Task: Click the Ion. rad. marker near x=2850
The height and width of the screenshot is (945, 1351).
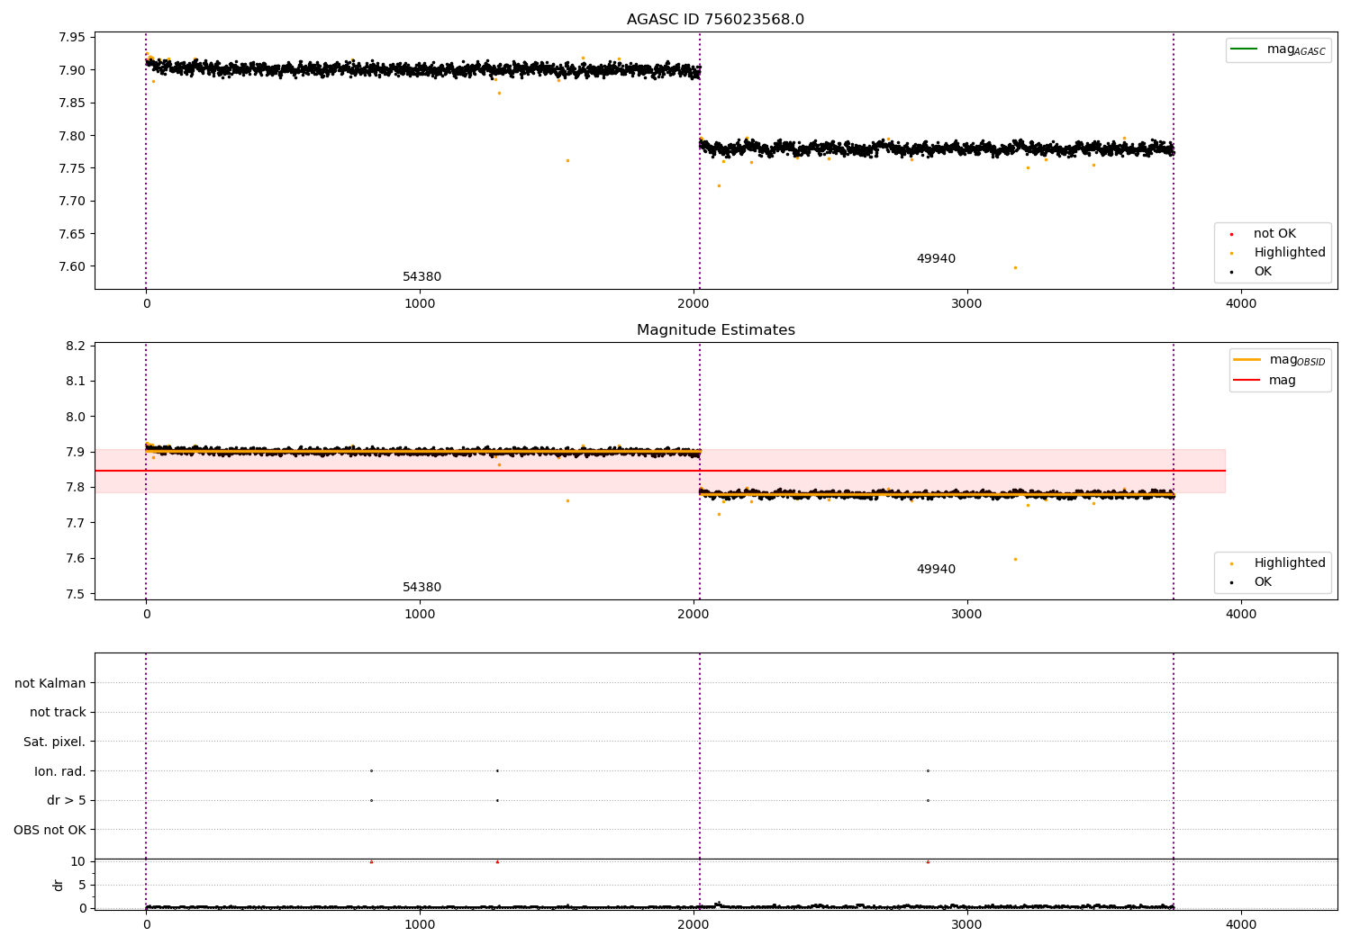Action: tap(928, 770)
